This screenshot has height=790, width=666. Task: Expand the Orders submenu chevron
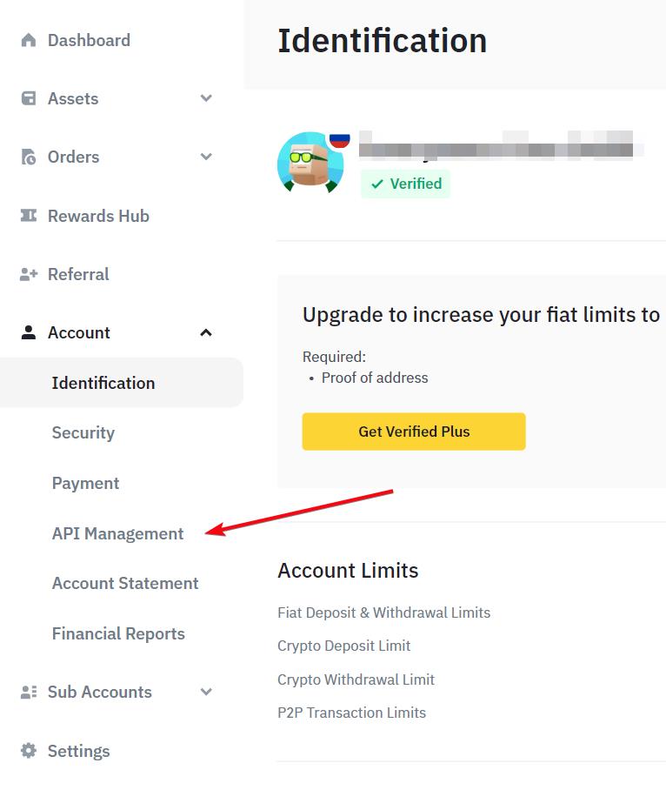coord(206,157)
